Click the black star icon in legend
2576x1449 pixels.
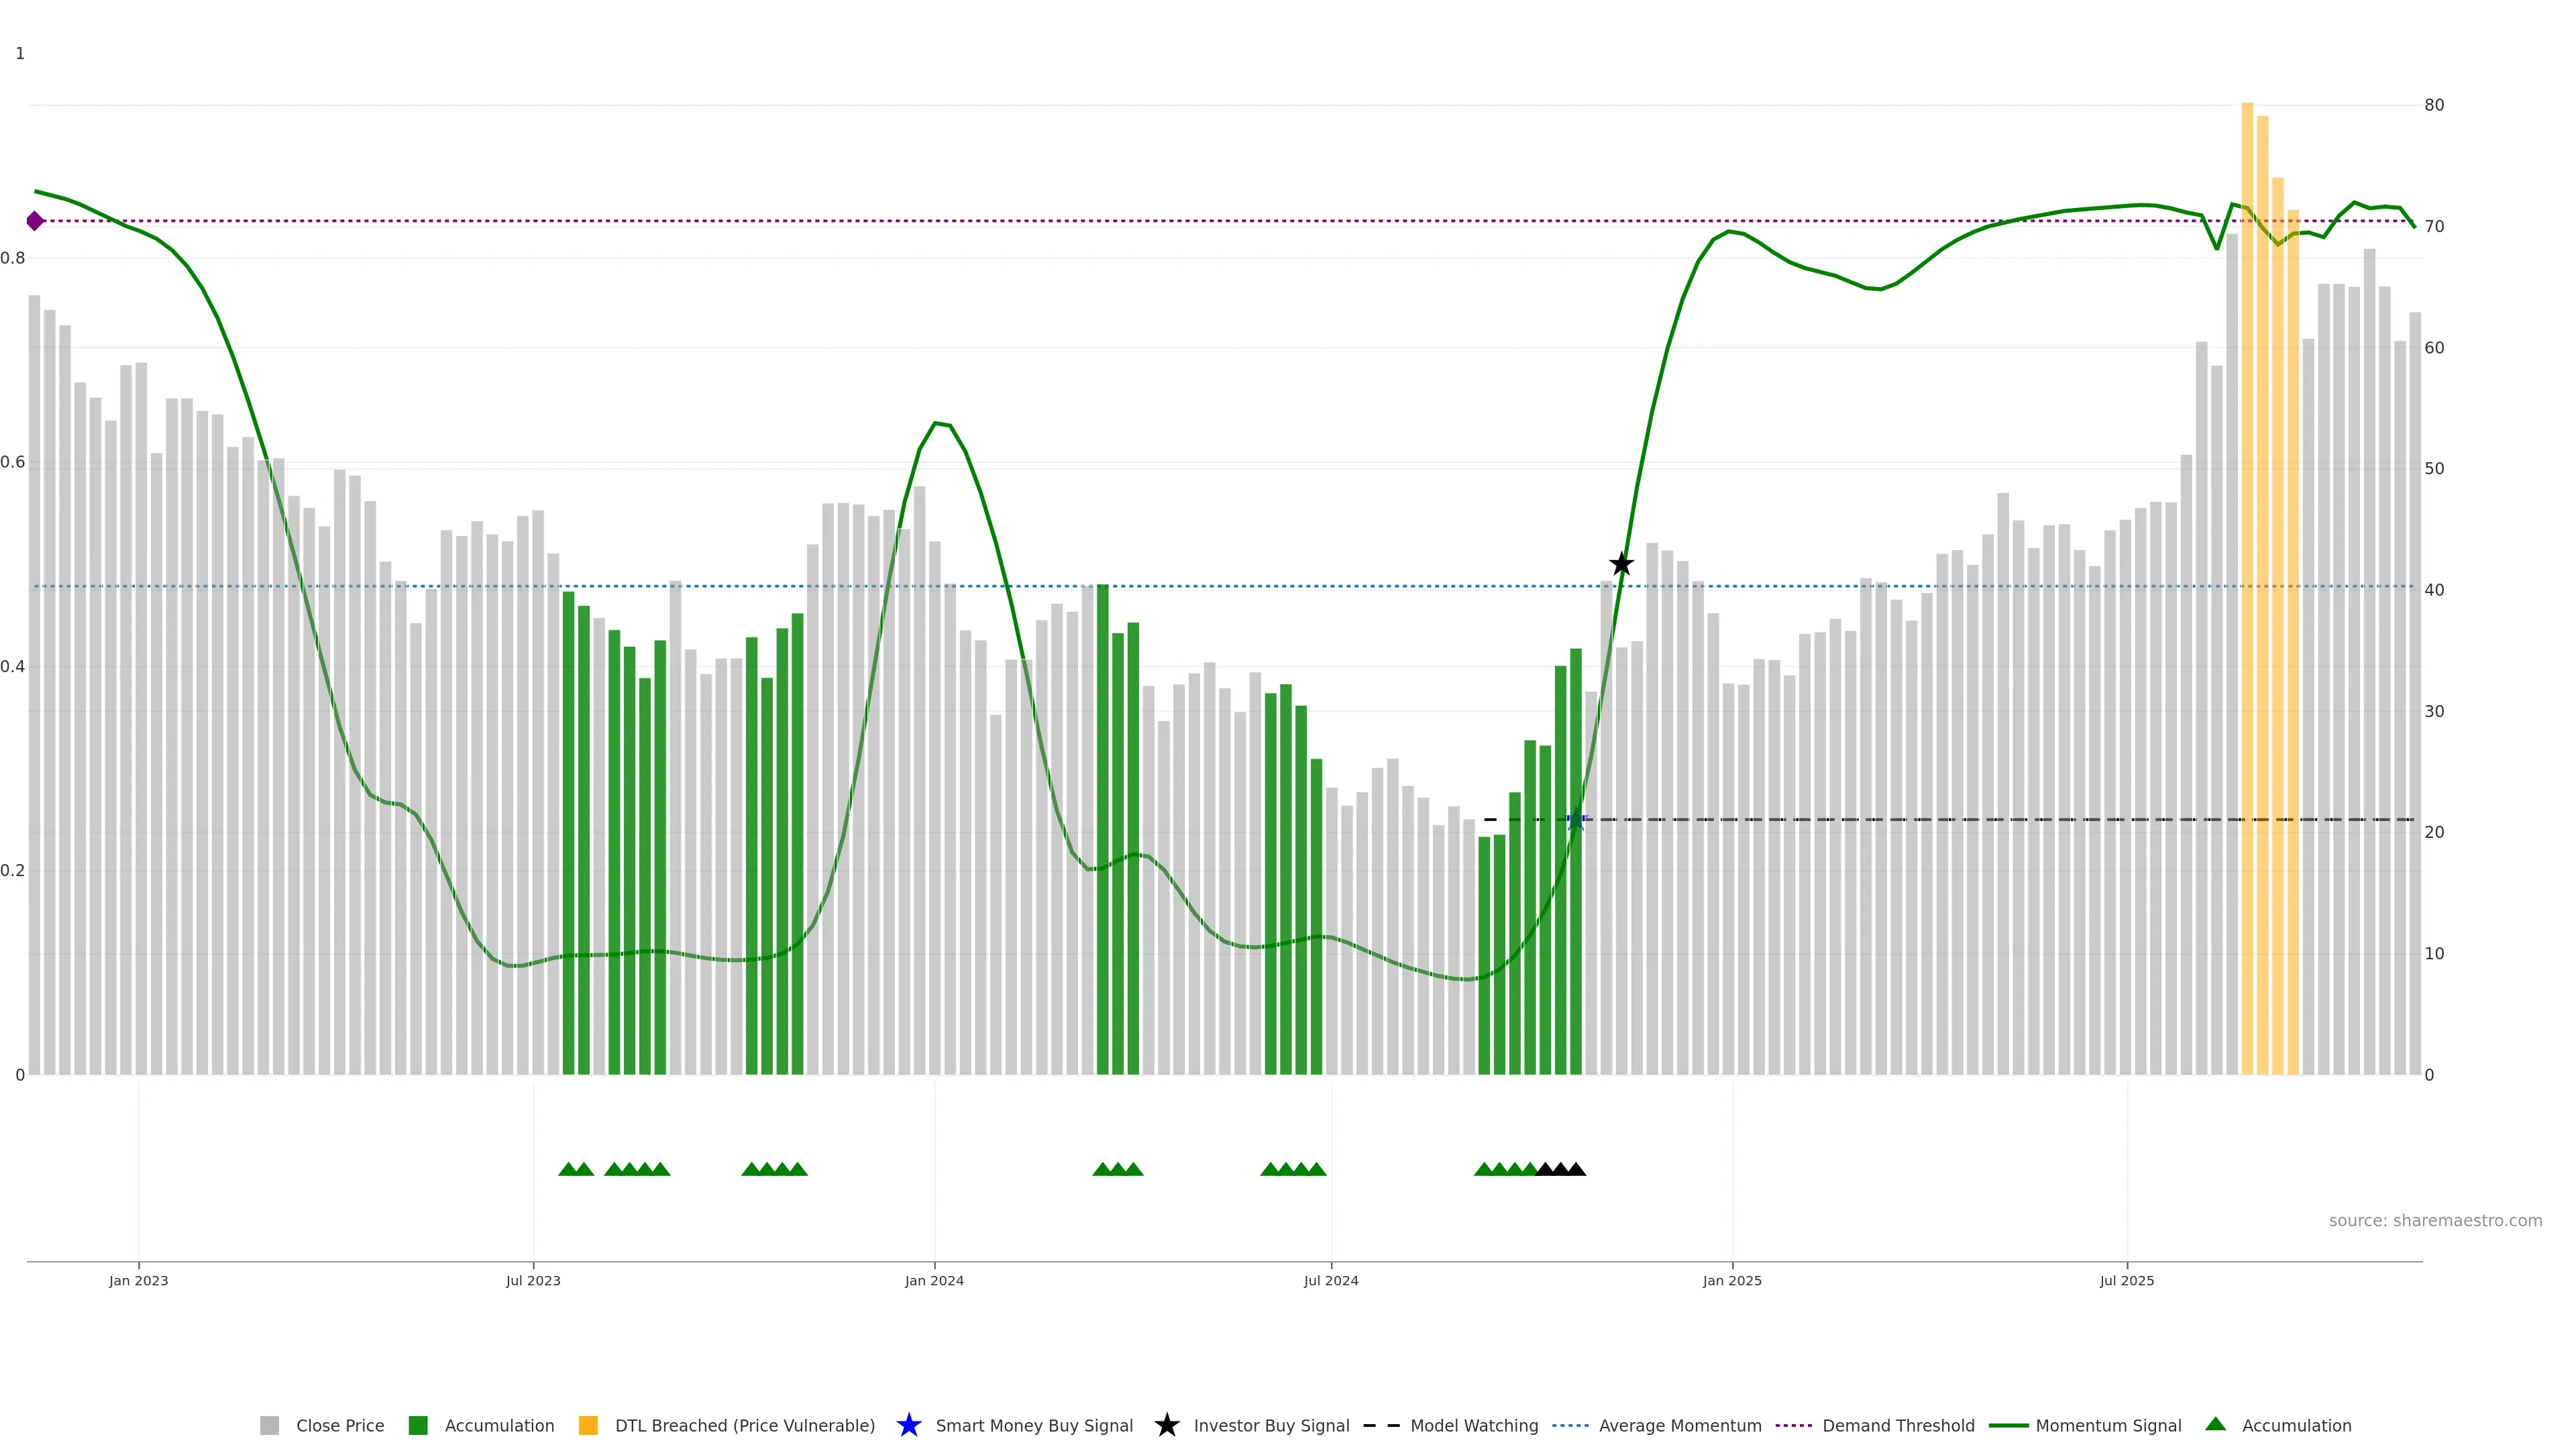(x=1166, y=1425)
